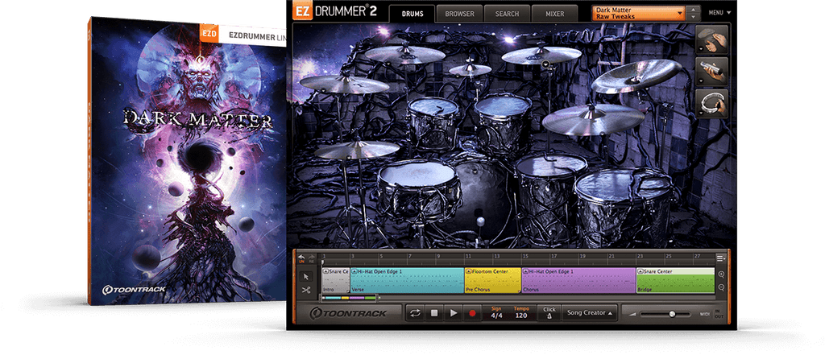Toggle the Click metronome
The width and height of the screenshot is (825, 355).
point(549,313)
